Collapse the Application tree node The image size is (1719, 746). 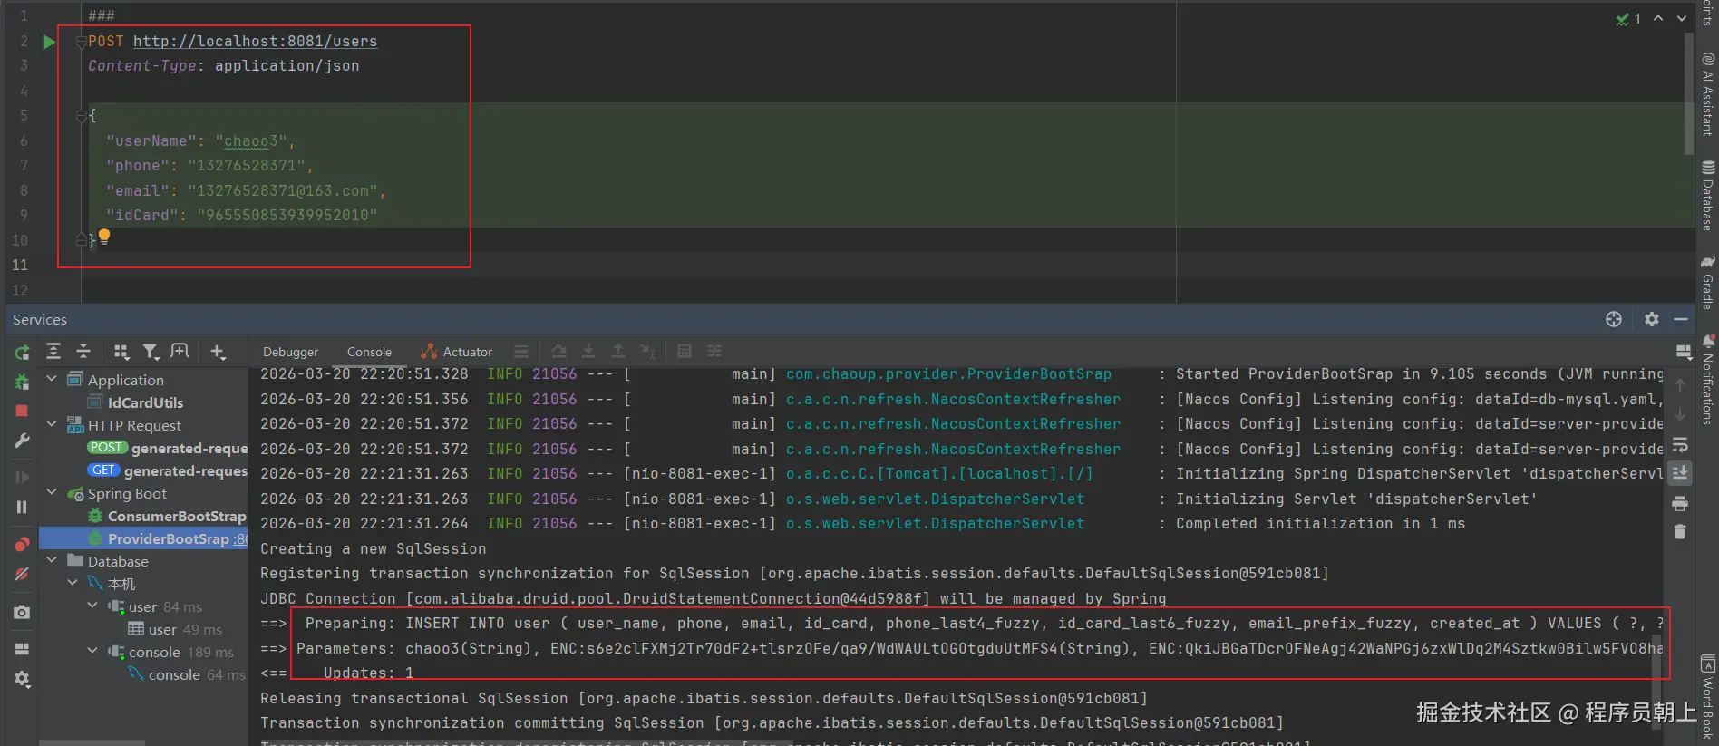tap(52, 379)
